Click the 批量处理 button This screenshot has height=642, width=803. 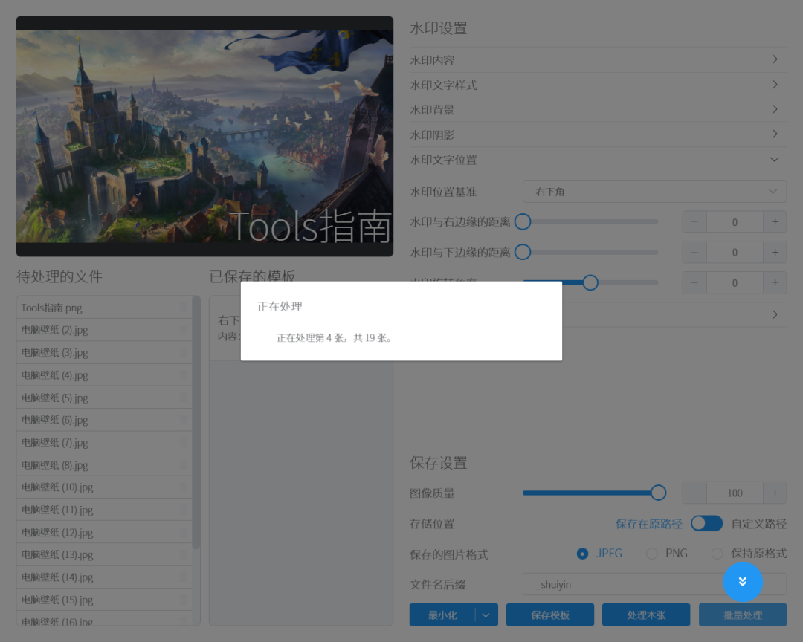tap(743, 615)
